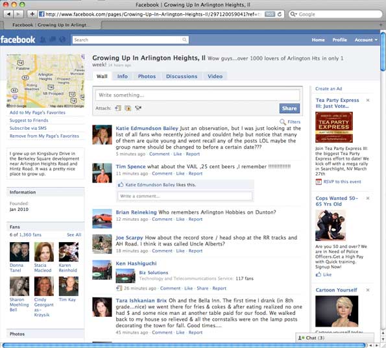This screenshot has width=386, height=348.
Task: Switch to the Info tab
Action: point(123,77)
